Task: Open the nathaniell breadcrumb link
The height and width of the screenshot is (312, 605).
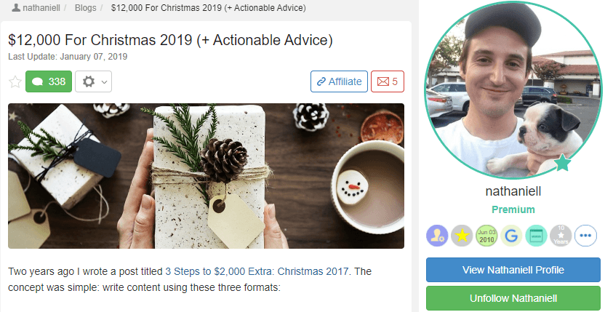Action: (41, 8)
